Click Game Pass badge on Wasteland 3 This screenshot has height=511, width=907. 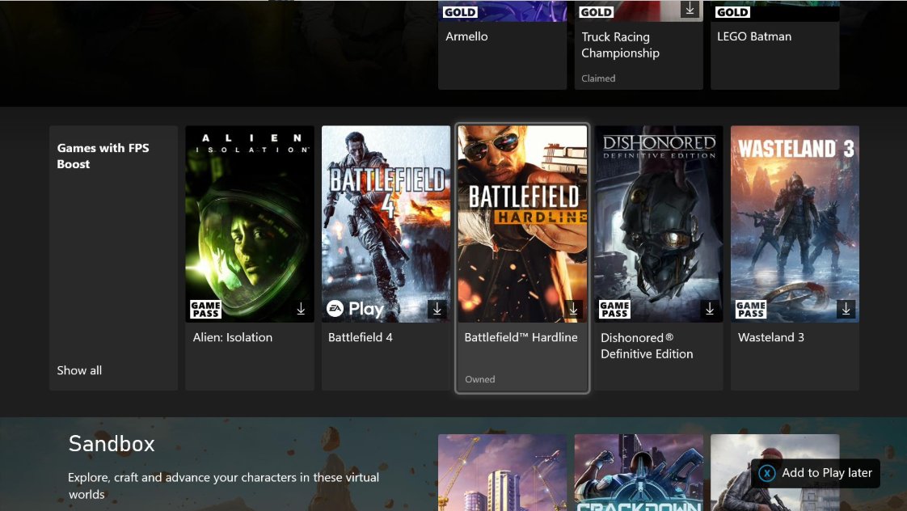tap(751, 309)
